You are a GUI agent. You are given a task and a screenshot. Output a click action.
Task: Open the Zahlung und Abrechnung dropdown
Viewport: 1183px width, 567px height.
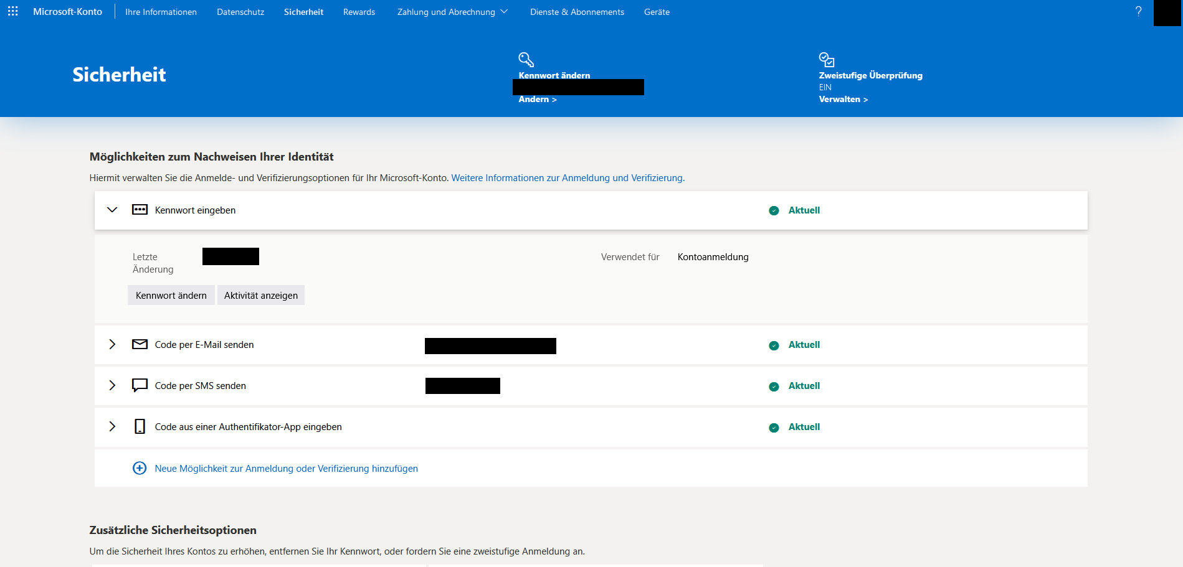[452, 12]
